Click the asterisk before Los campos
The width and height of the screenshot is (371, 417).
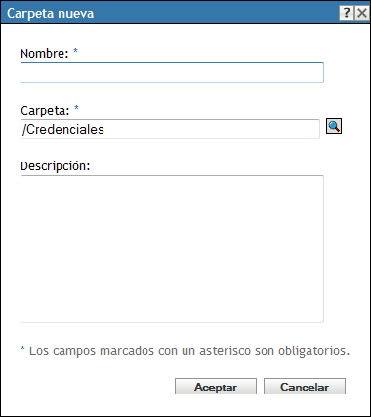(x=22, y=349)
